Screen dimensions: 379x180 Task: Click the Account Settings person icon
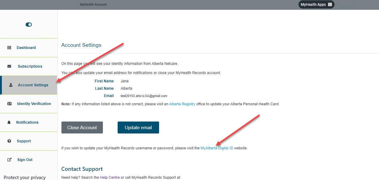(x=11, y=85)
